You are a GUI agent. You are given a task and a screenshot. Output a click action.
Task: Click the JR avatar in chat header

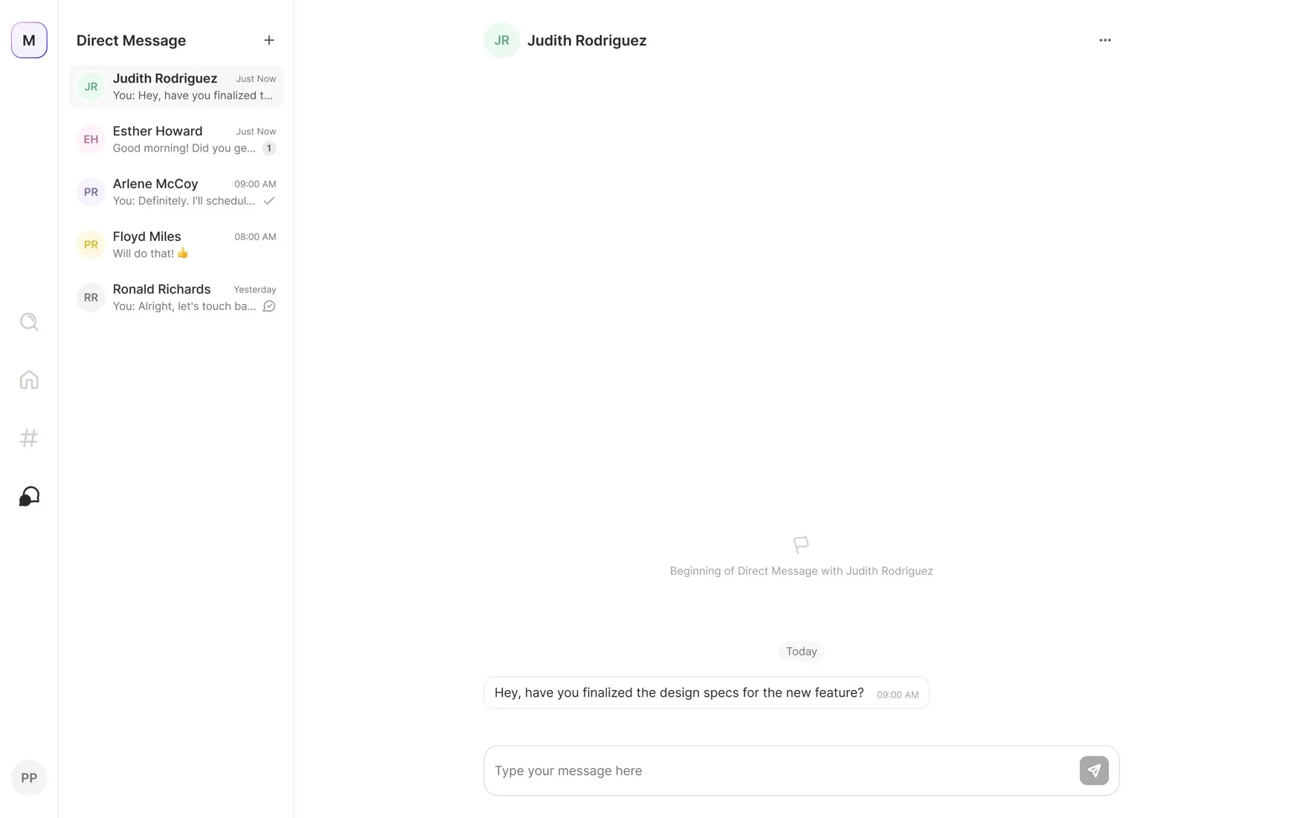click(502, 40)
